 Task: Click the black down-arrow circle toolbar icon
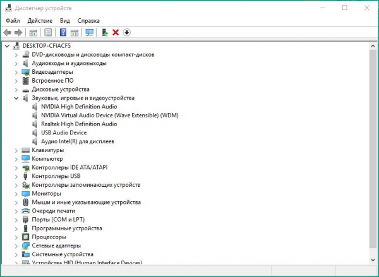click(x=127, y=32)
